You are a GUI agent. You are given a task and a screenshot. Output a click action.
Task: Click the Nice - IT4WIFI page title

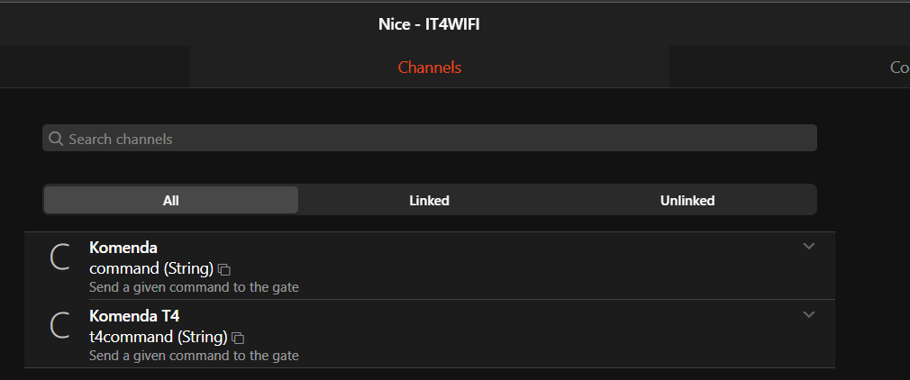click(429, 24)
